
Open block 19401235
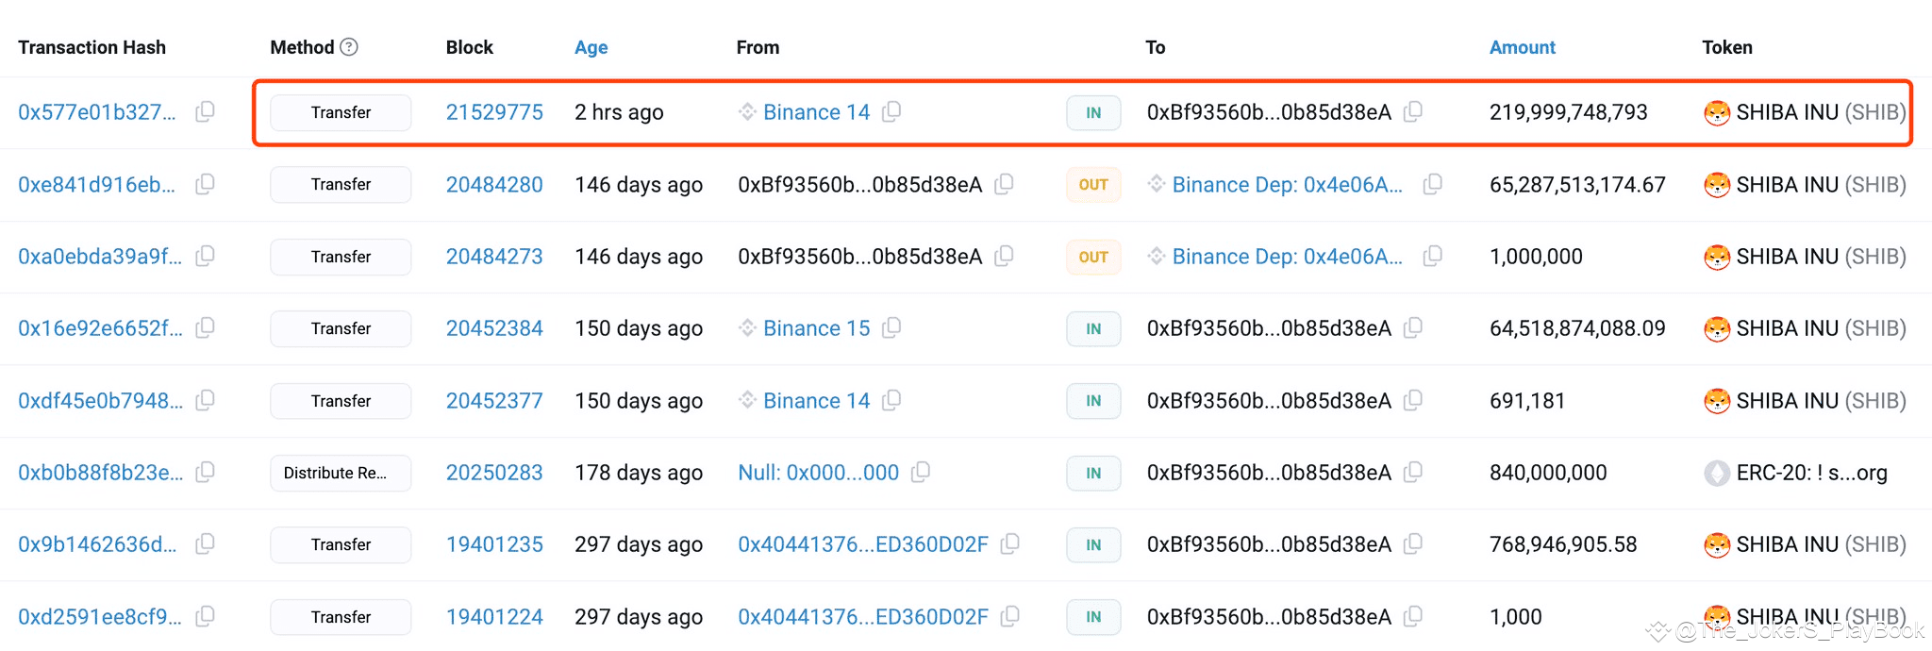point(494,543)
